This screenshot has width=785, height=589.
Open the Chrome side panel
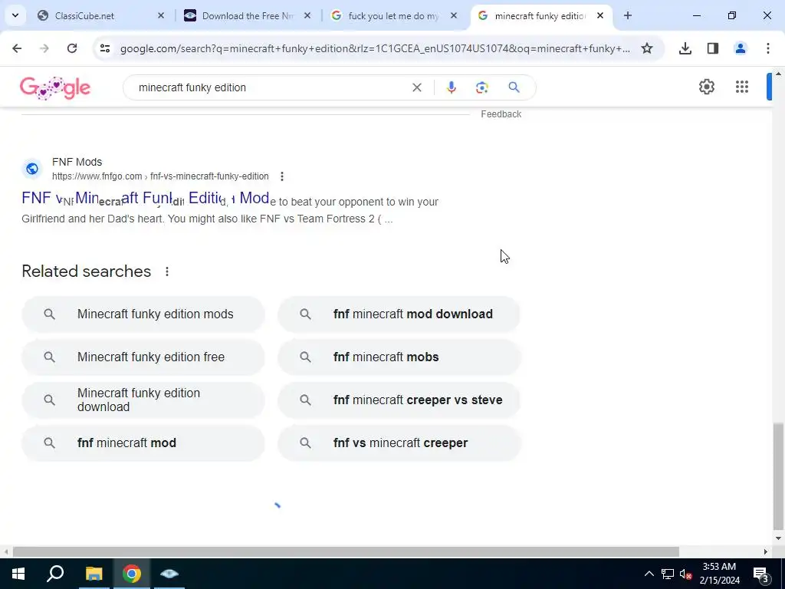point(713,48)
